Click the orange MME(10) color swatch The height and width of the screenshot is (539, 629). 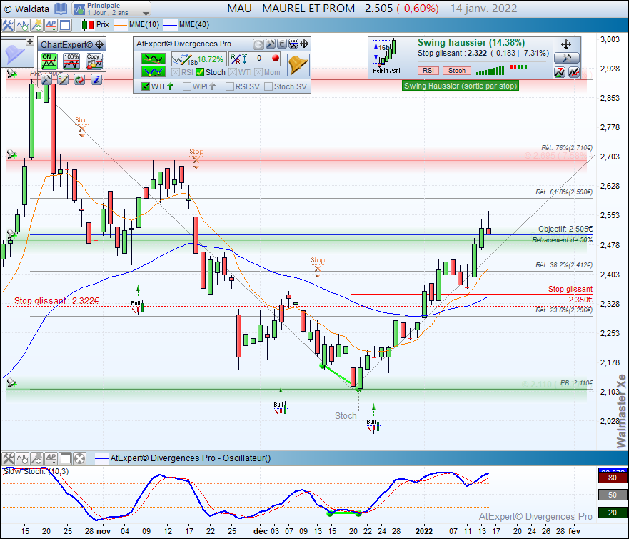point(121,25)
